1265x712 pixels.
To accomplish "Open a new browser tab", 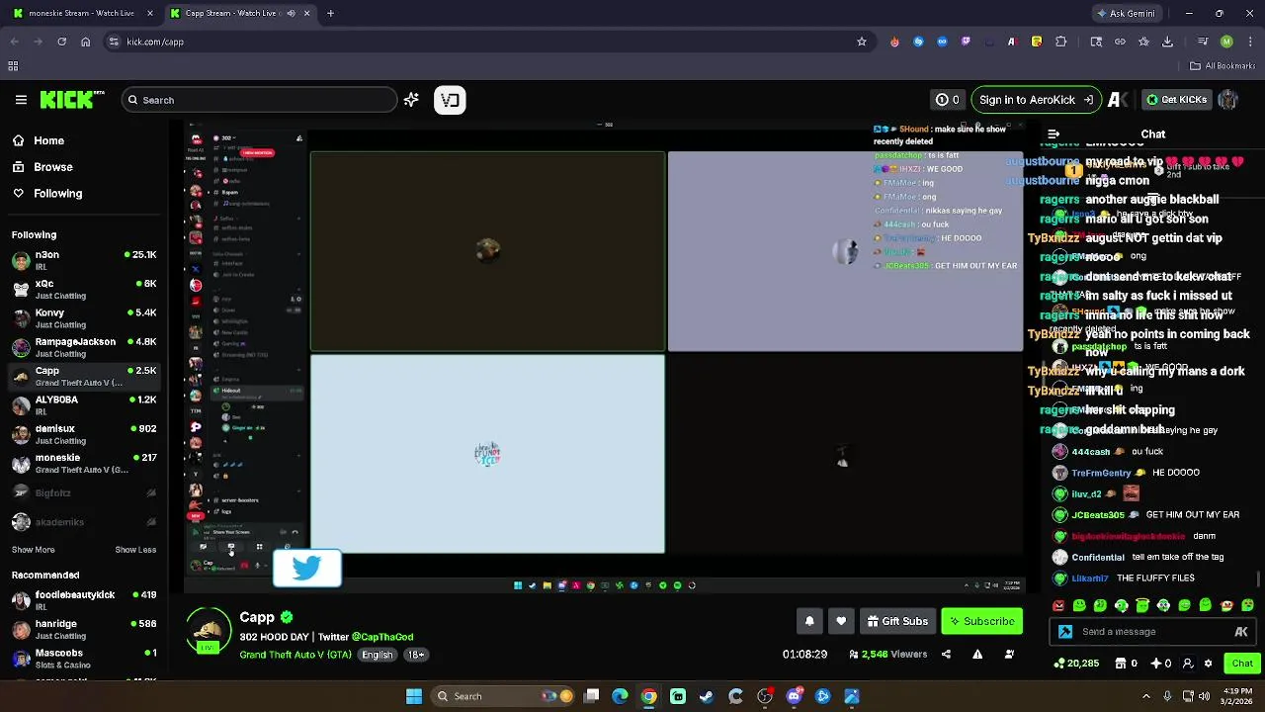I will [330, 13].
